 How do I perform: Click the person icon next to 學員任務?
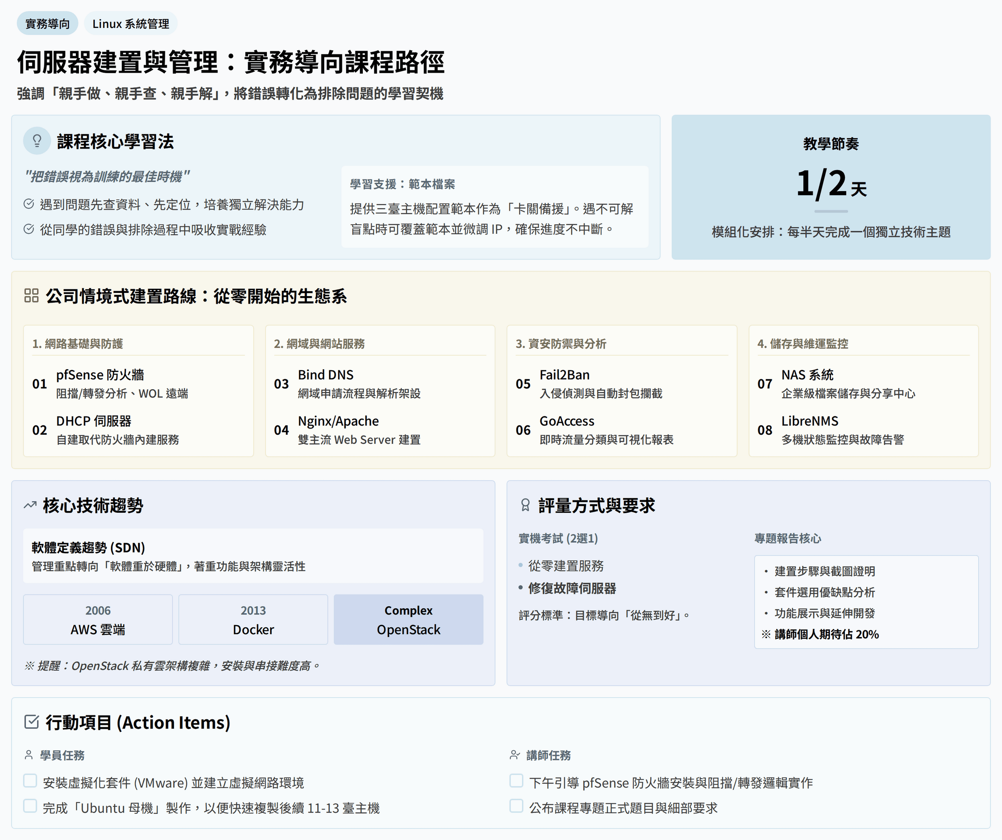(x=29, y=755)
